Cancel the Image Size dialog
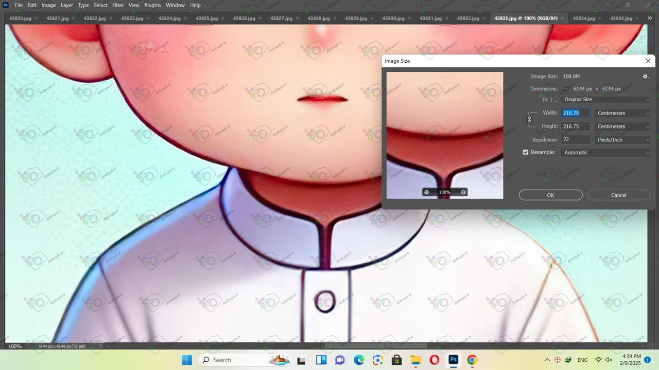Viewport: 659px width, 370px height. coord(618,195)
